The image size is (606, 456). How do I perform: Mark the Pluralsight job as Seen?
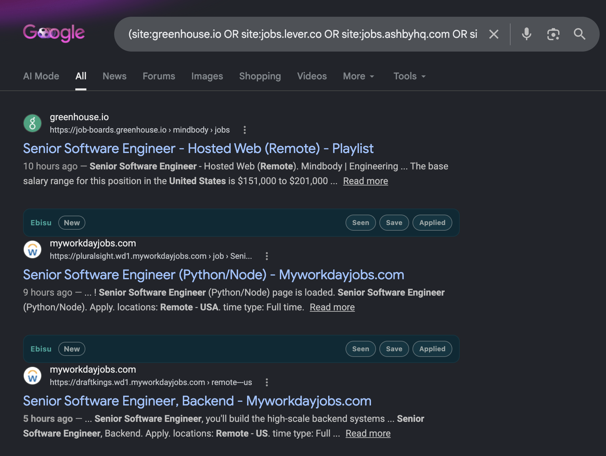click(x=361, y=223)
